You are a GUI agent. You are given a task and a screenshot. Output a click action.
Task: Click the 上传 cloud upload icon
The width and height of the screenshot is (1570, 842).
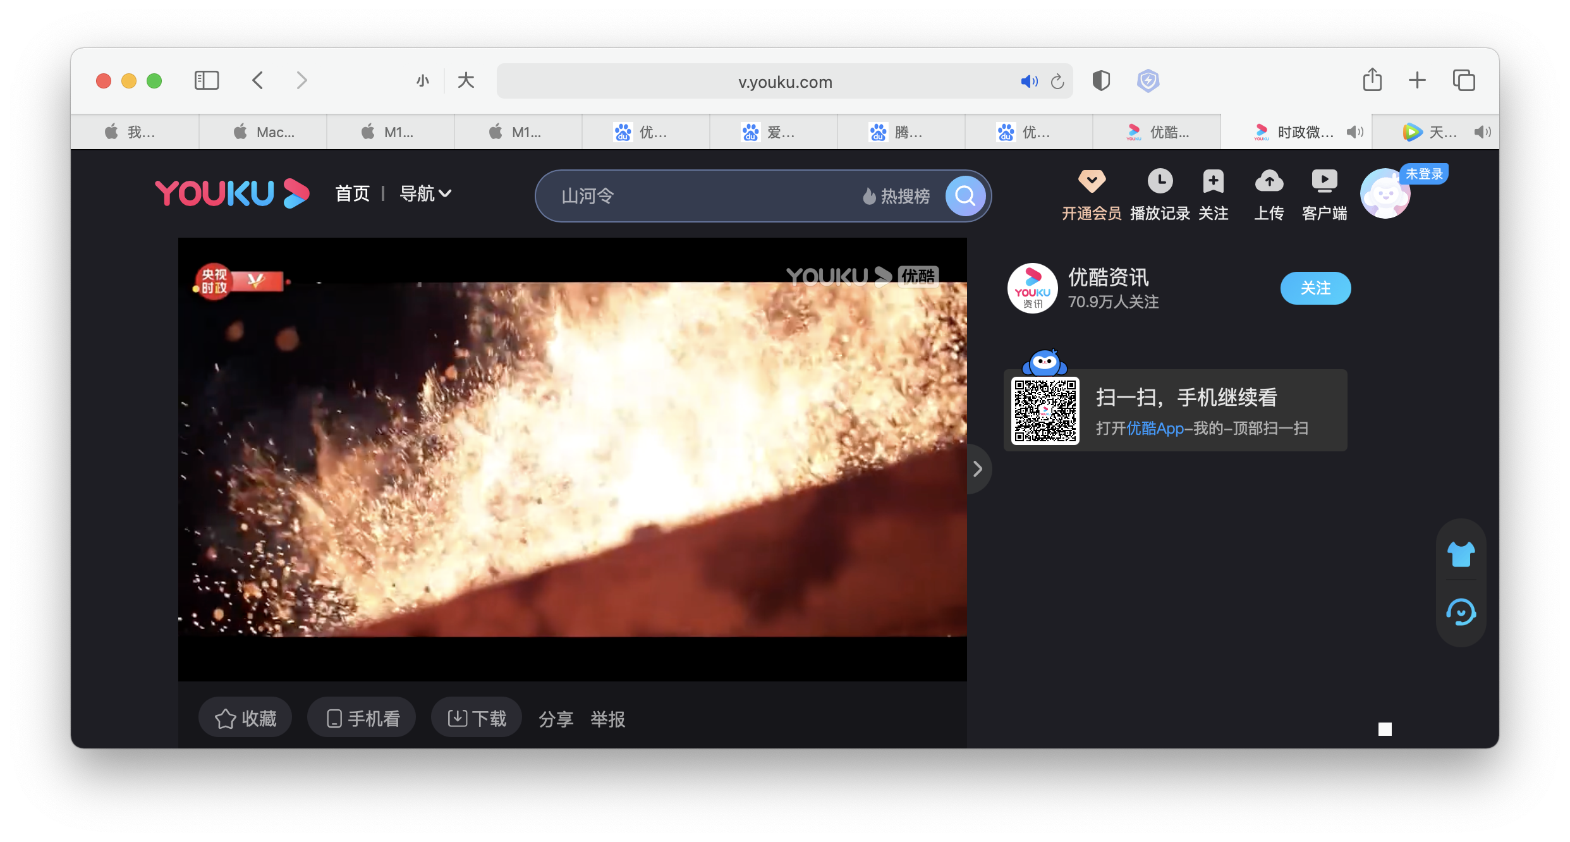tap(1269, 182)
